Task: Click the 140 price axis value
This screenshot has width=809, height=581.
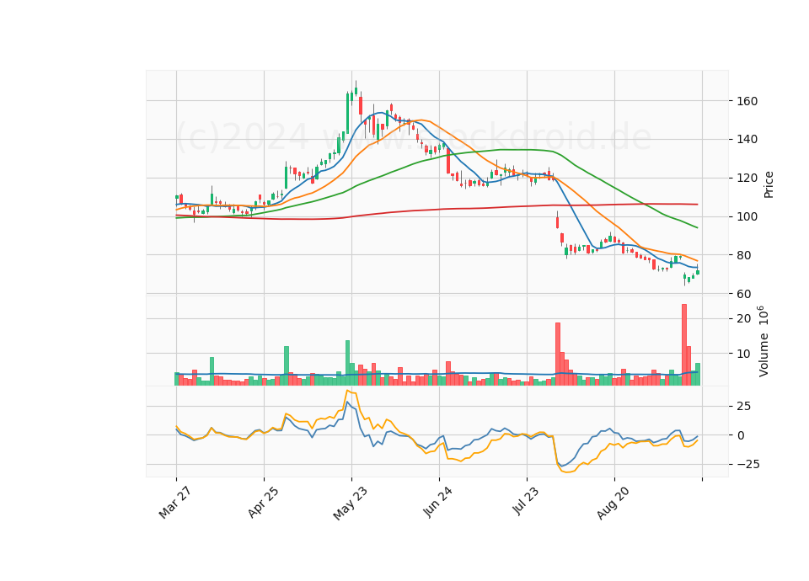Action: tap(747, 139)
